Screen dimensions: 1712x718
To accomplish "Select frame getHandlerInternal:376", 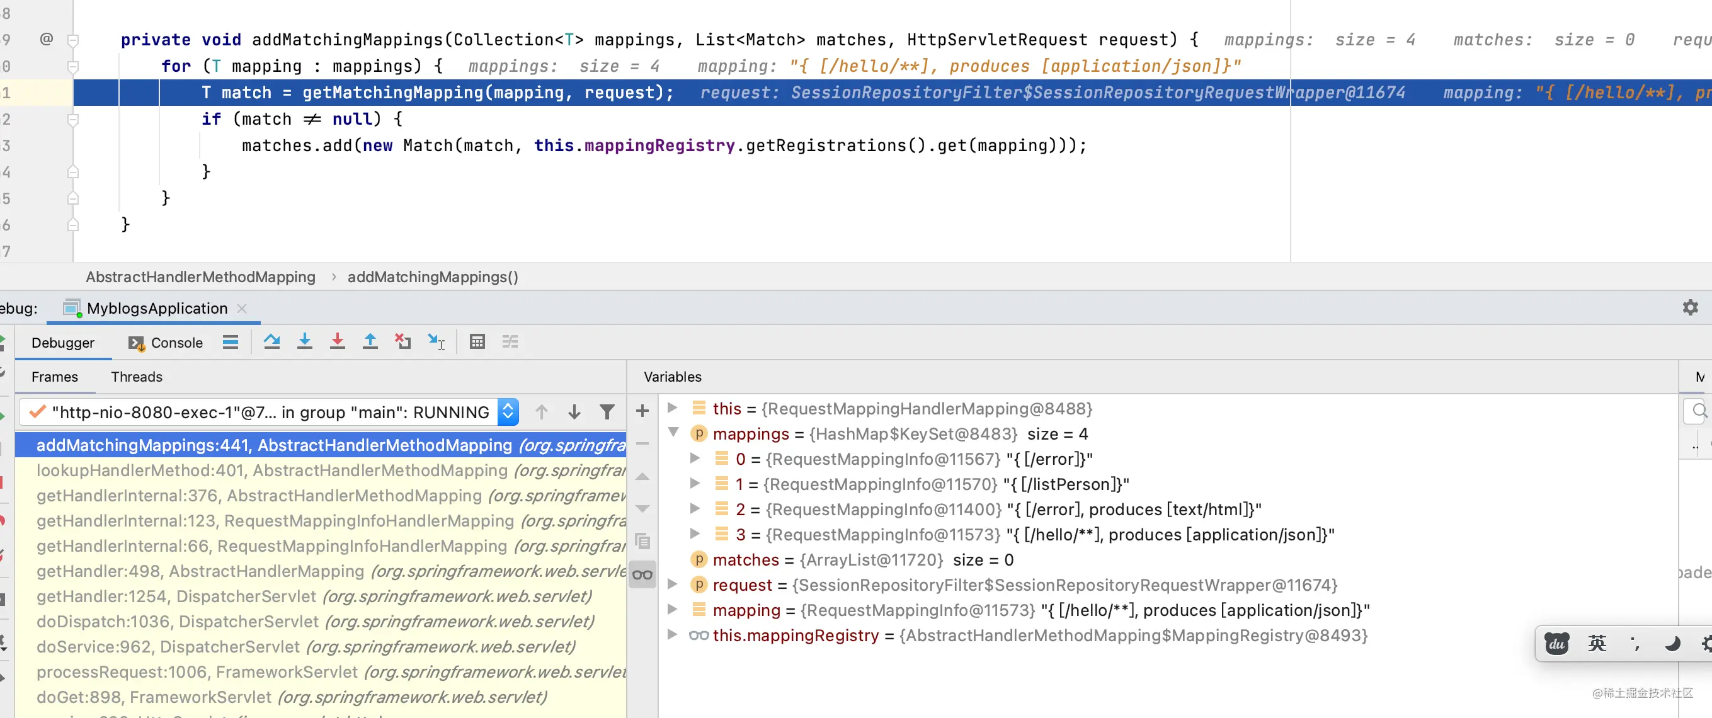I will [x=321, y=496].
